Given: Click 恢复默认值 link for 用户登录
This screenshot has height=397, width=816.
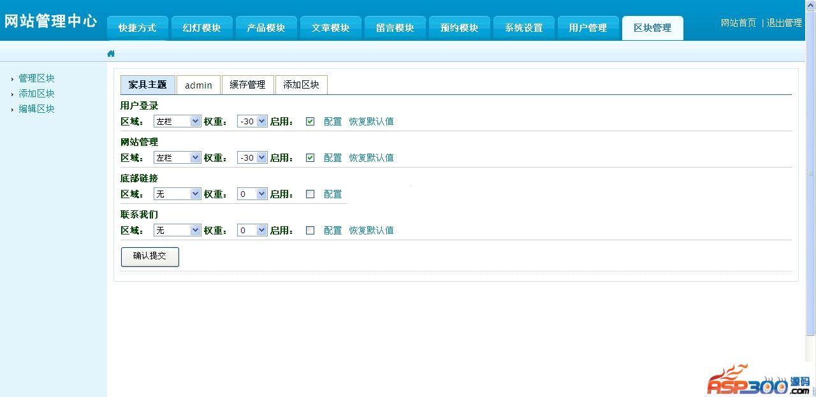Looking at the screenshot, I should click(x=371, y=121).
